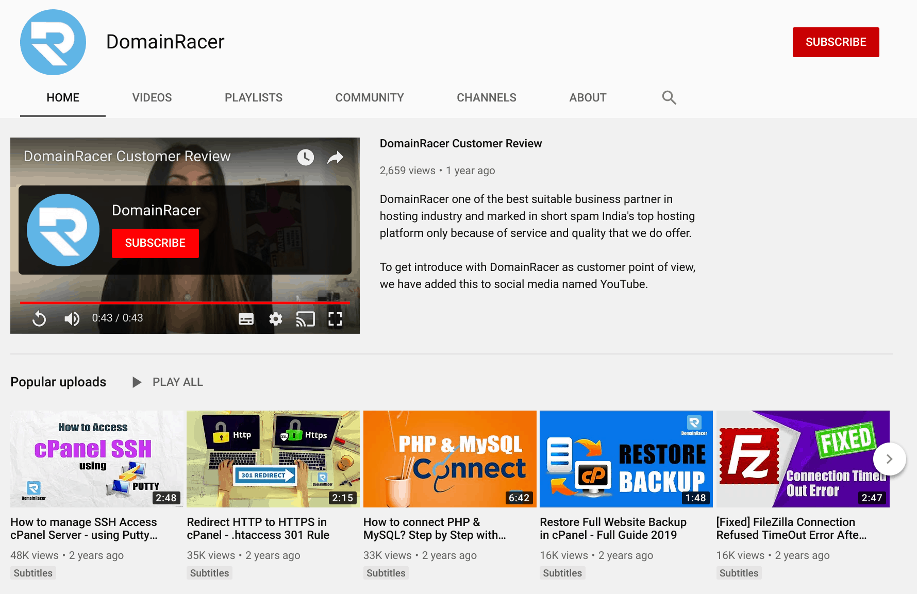The image size is (917, 594).
Task: Subscribe using the top-right SUBSCRIBE button
Action: [x=836, y=42]
